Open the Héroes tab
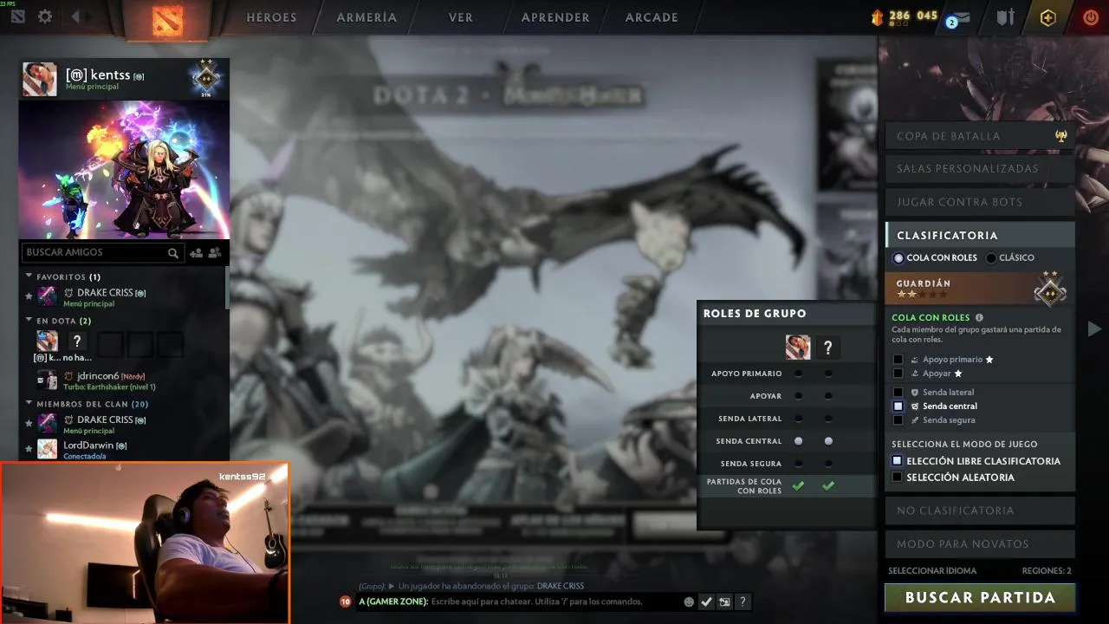Viewport: 1109px width, 624px height. [x=271, y=17]
